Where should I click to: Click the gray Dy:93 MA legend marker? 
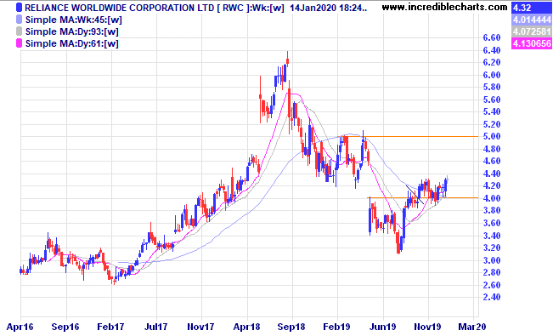(x=19, y=31)
